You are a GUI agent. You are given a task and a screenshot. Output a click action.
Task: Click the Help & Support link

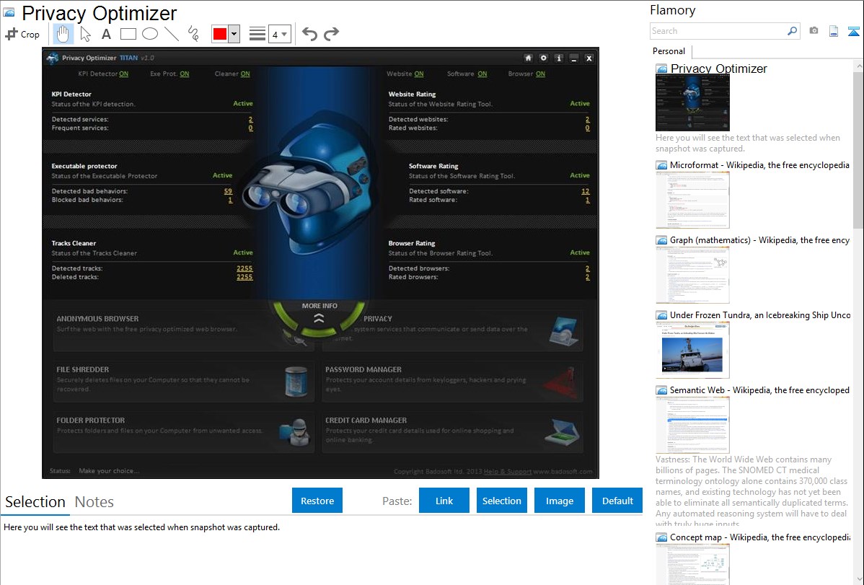(508, 472)
